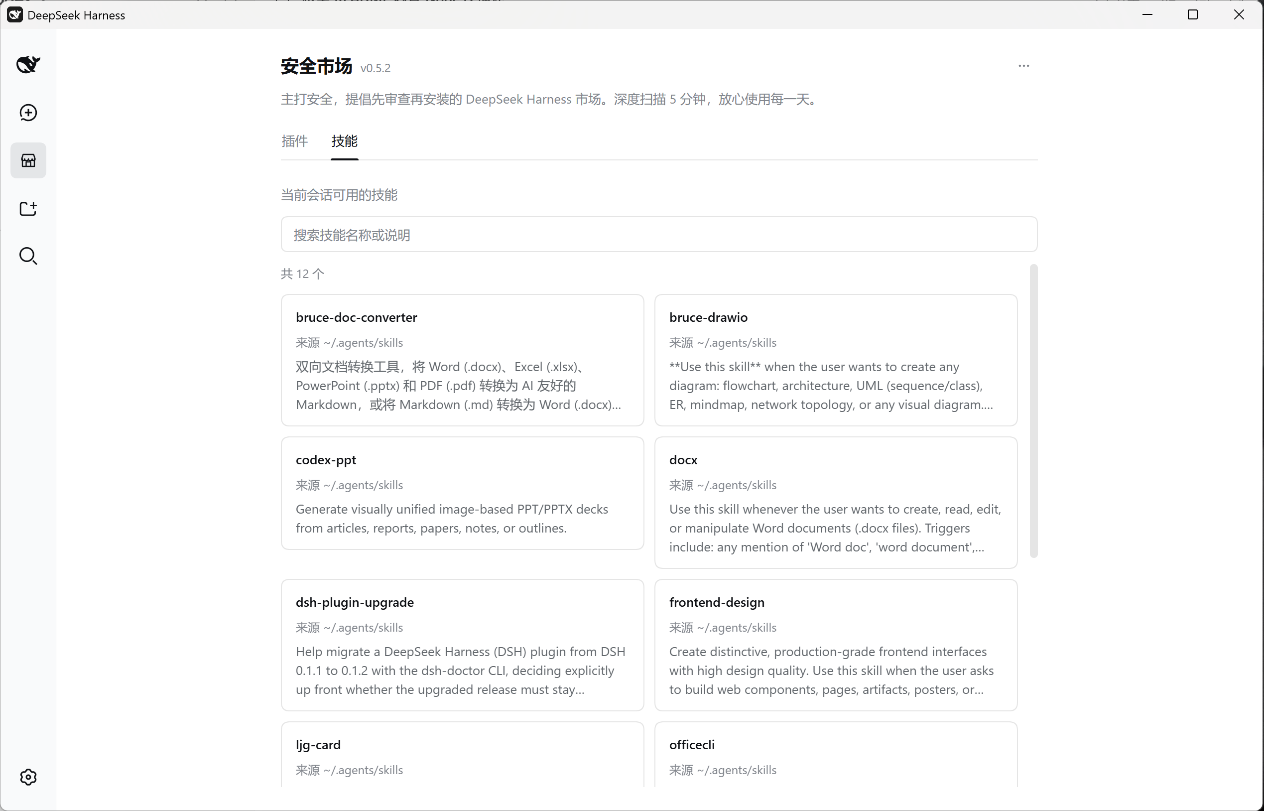Open the bruce-drawio skill card

[x=836, y=360]
